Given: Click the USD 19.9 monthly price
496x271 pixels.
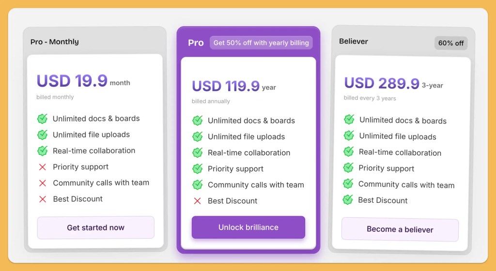Looking at the screenshot, I should (72, 81).
